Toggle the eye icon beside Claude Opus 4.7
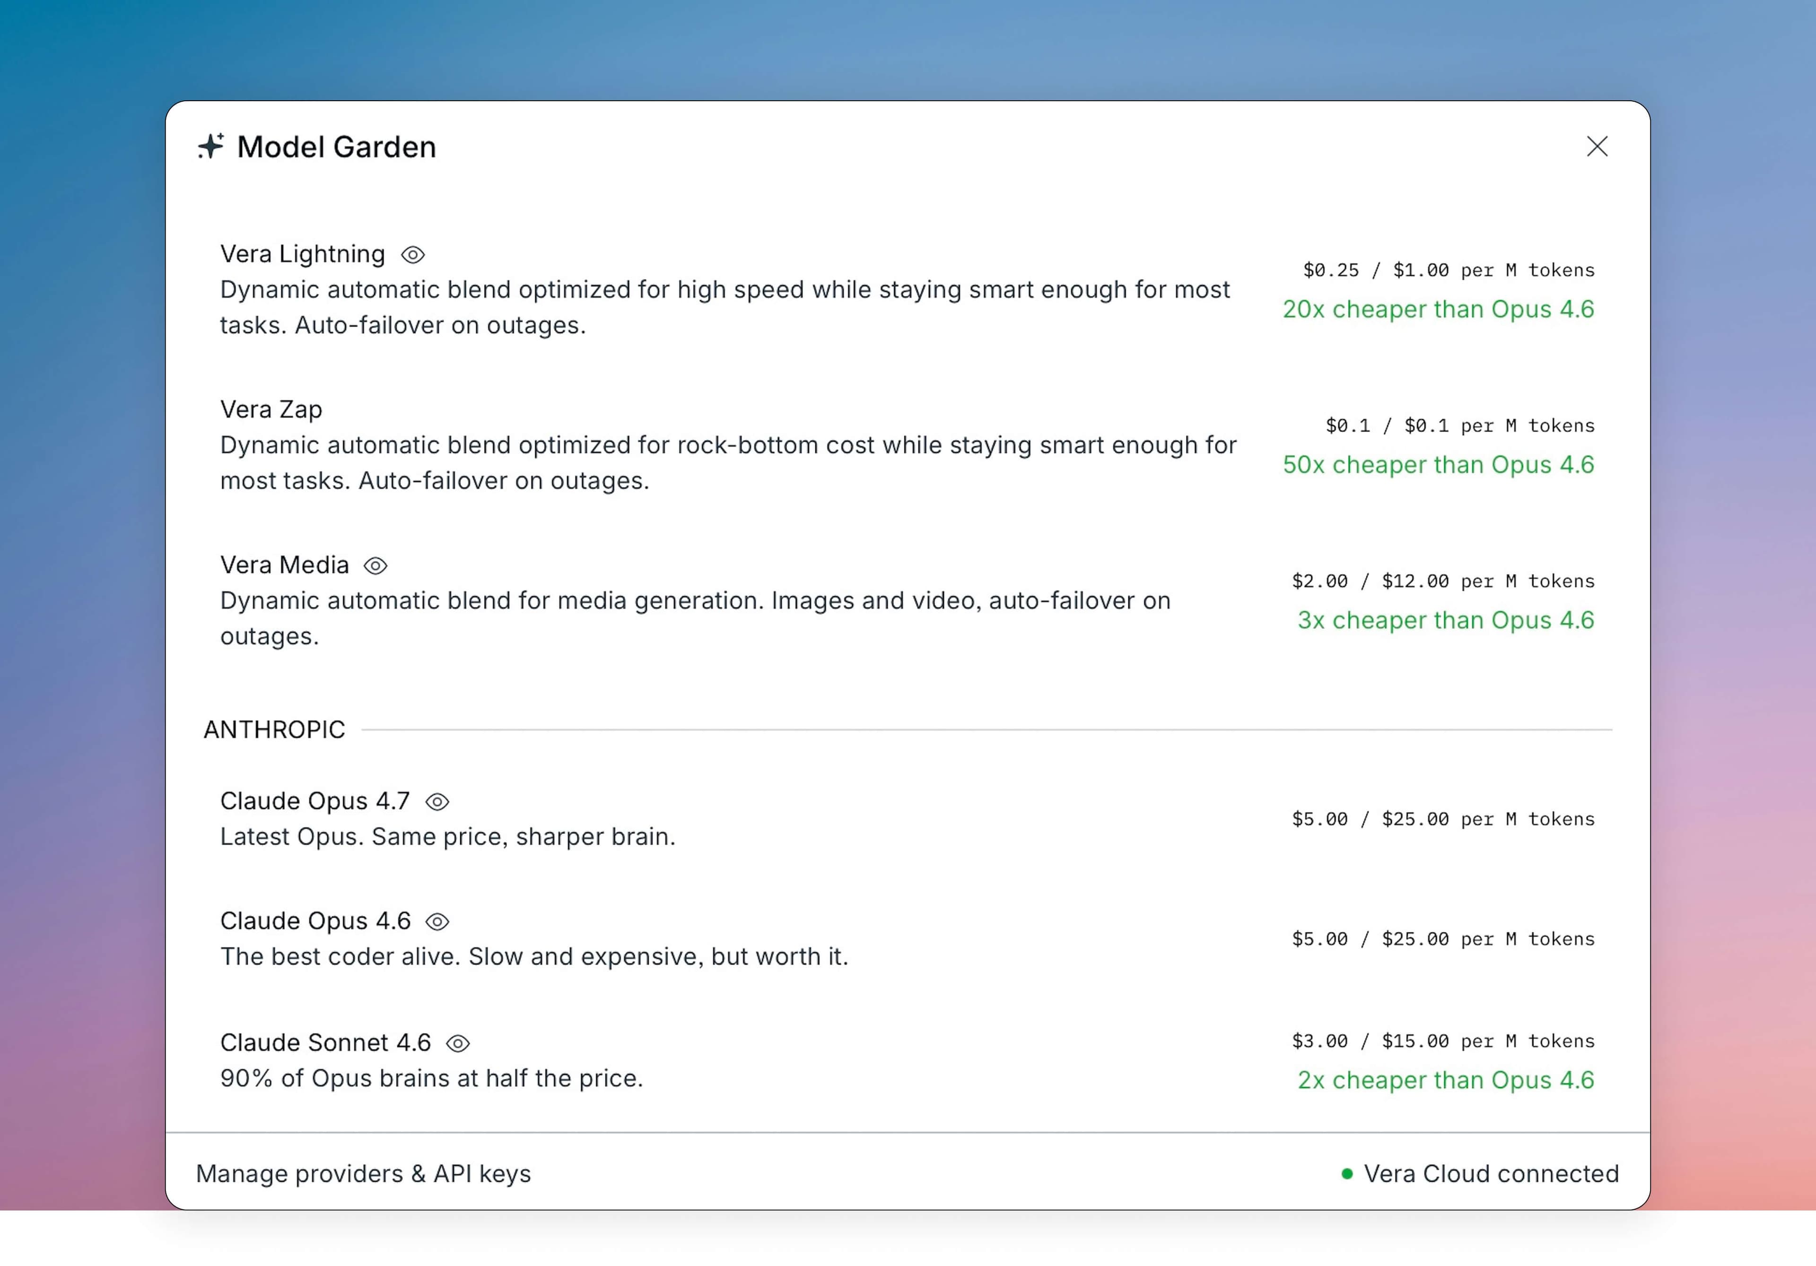The image size is (1816, 1266). point(437,802)
